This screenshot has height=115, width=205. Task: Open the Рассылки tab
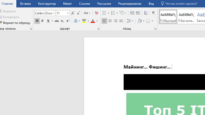click(104, 4)
